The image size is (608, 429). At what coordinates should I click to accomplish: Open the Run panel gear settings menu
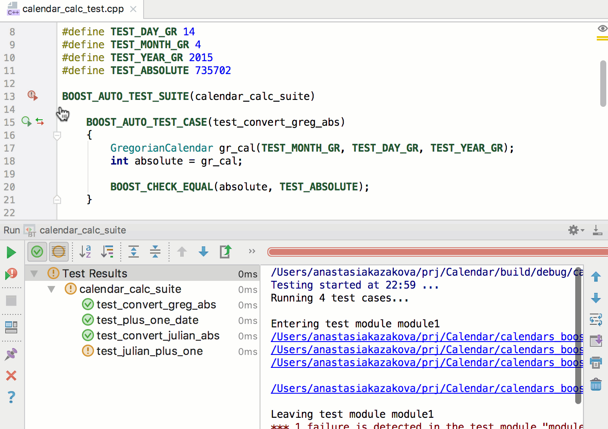point(576,230)
